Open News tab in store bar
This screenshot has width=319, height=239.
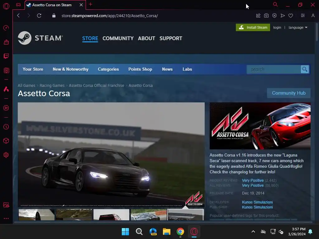(x=167, y=69)
